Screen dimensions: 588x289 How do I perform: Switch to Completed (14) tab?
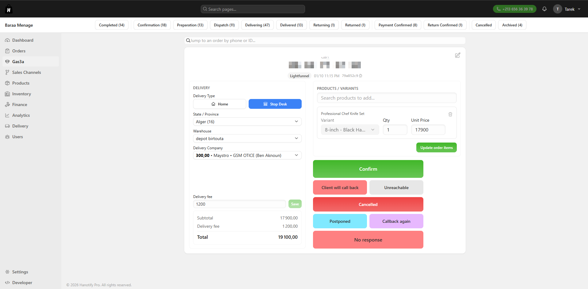tap(112, 25)
